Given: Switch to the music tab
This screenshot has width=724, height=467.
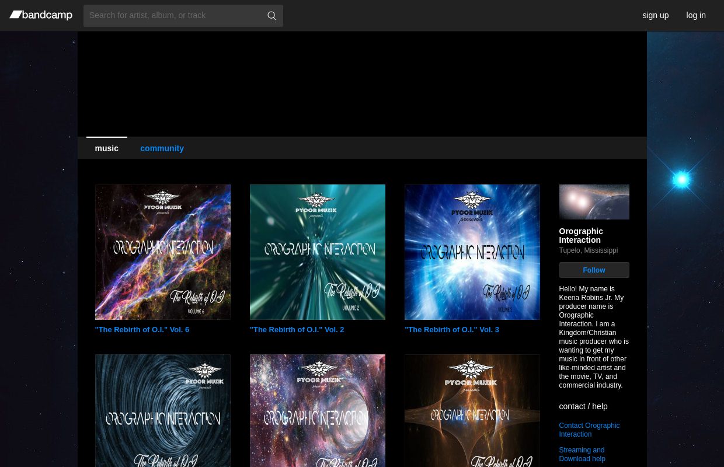Looking at the screenshot, I should point(106,148).
